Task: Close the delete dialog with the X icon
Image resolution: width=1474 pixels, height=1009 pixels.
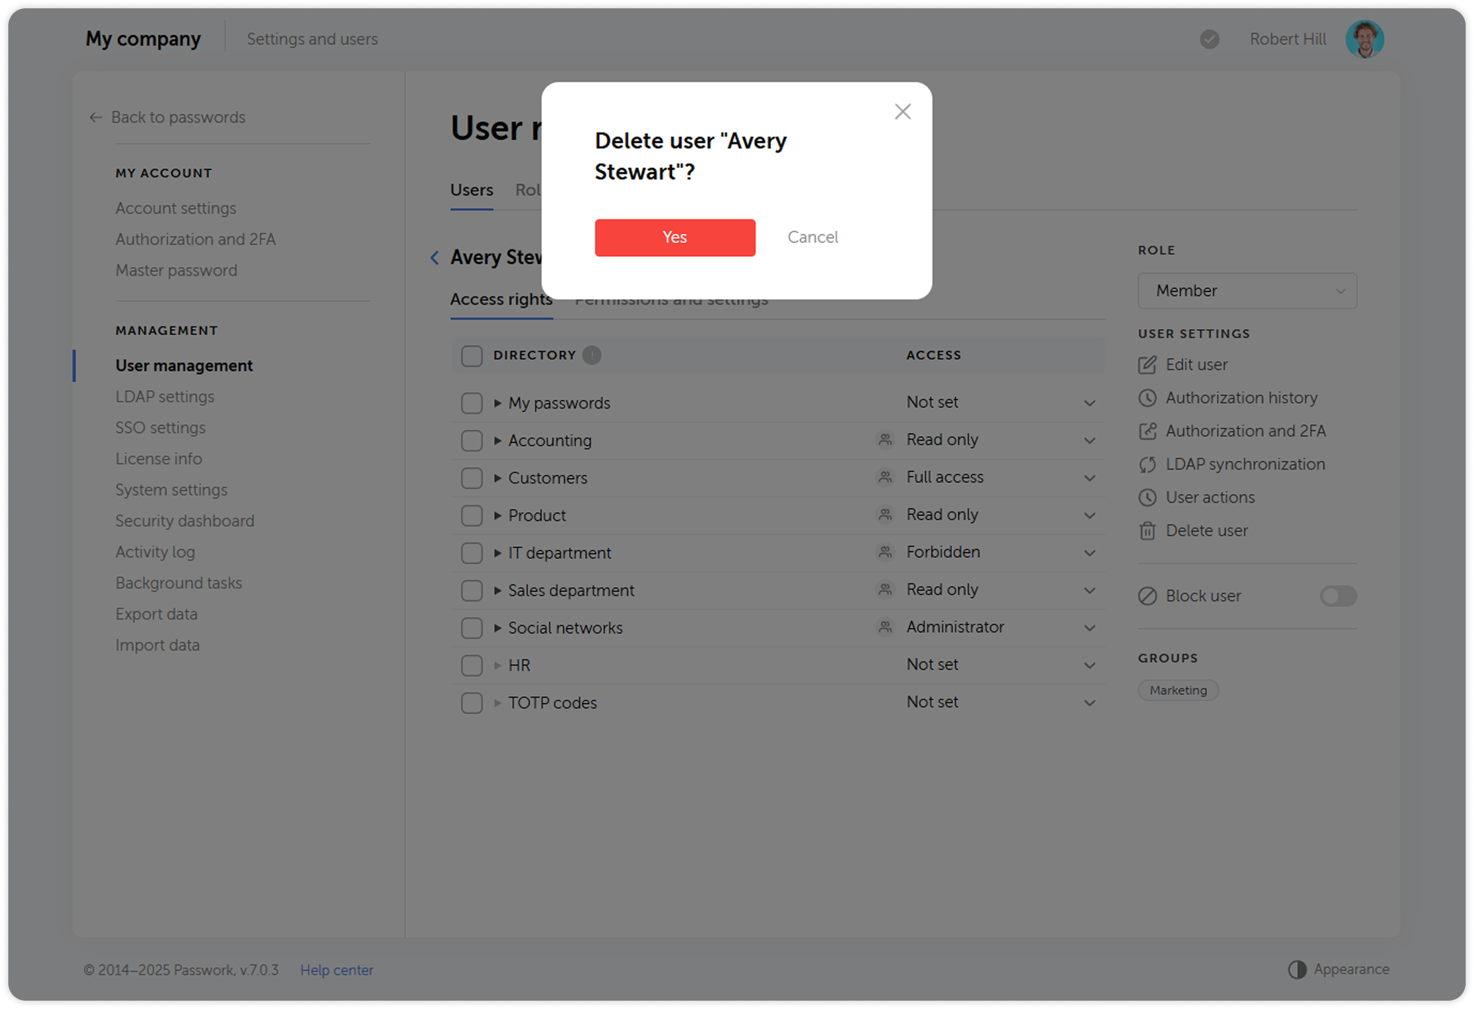Action: tap(902, 112)
